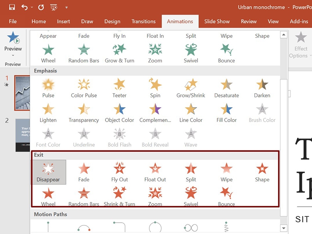Apply the Shrink & Turn exit animation
Screen dimensions: 312x234
pyautogui.click(x=119, y=197)
